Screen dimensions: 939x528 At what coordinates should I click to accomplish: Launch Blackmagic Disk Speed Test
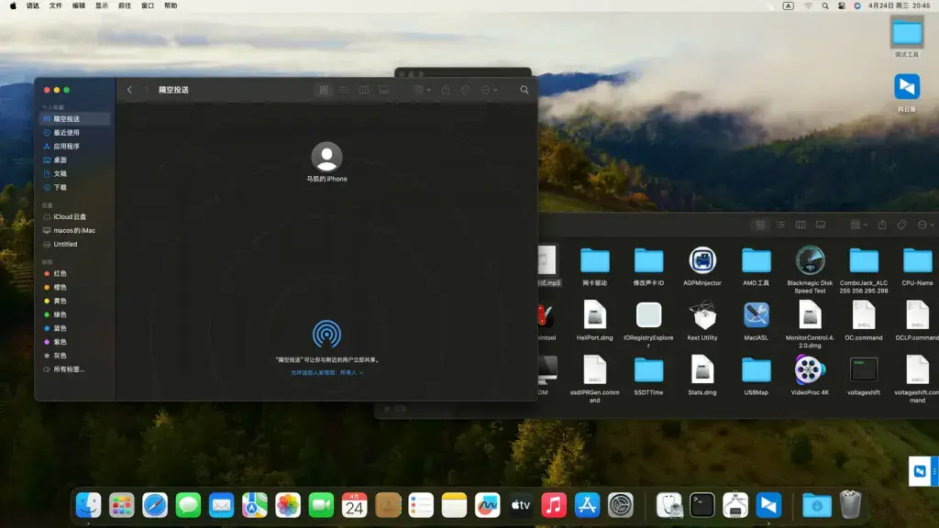coord(810,261)
